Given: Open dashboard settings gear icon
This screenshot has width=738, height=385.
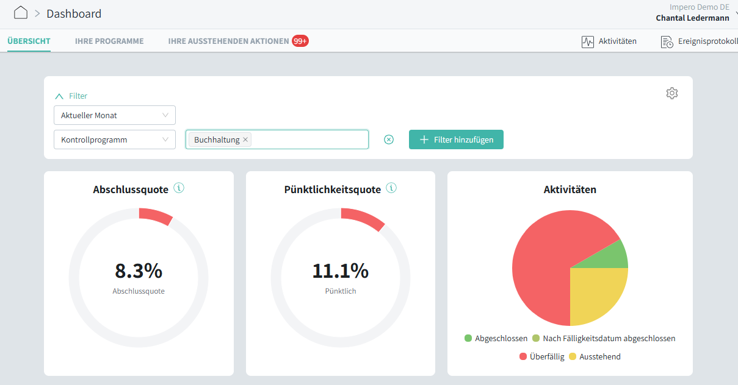Looking at the screenshot, I should pos(671,93).
